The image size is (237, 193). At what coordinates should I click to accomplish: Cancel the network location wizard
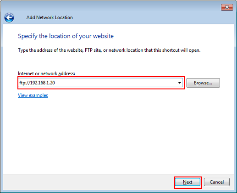216,182
